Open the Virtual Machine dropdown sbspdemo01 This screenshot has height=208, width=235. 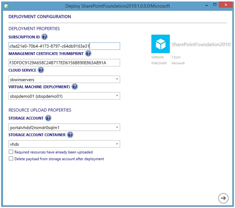coord(64,96)
